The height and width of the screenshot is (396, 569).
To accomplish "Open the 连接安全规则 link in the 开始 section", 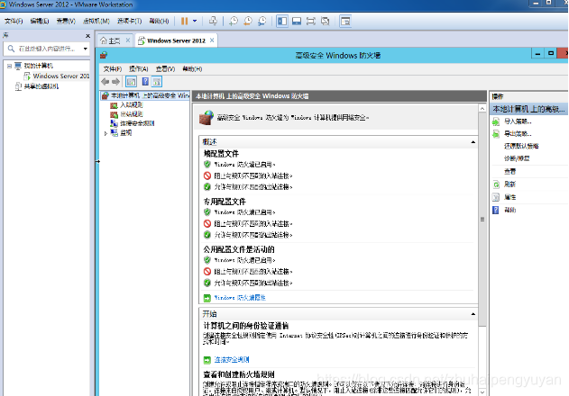I will (x=232, y=360).
